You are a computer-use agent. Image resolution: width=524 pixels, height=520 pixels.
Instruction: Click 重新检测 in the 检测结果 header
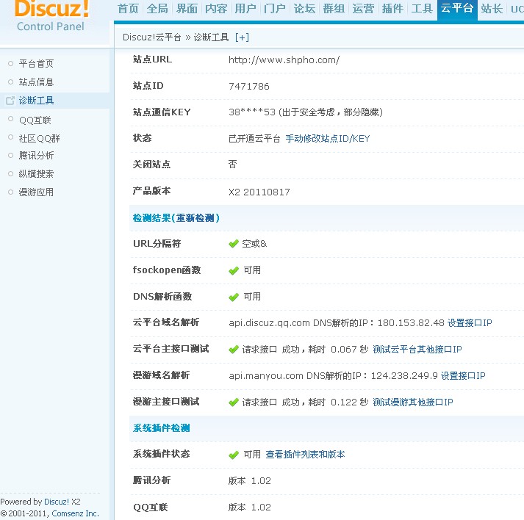tap(195, 217)
